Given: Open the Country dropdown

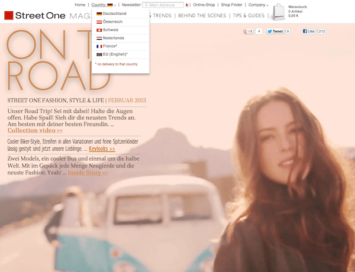Looking at the screenshot, I should 104,5.
